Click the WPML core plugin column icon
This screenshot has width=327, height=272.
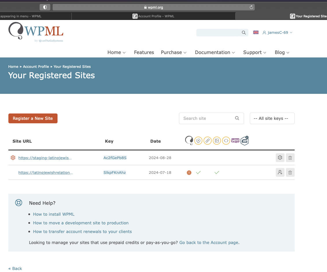coord(189,140)
